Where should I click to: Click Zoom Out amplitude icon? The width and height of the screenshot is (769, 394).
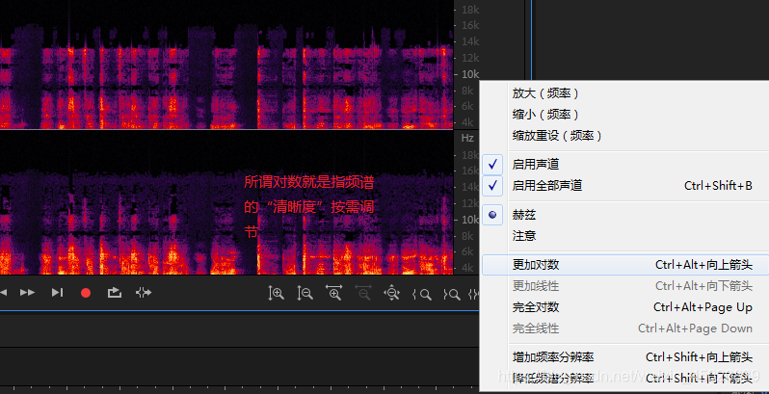305,294
